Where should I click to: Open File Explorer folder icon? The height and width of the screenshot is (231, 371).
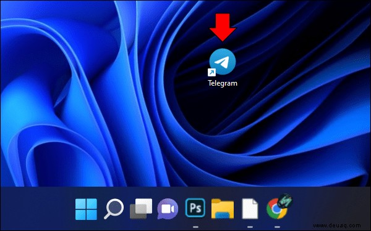click(223, 209)
